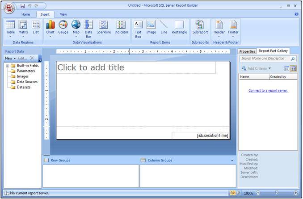Select the Report Part Gallery tab
This screenshot has width=303, height=199.
273,51
